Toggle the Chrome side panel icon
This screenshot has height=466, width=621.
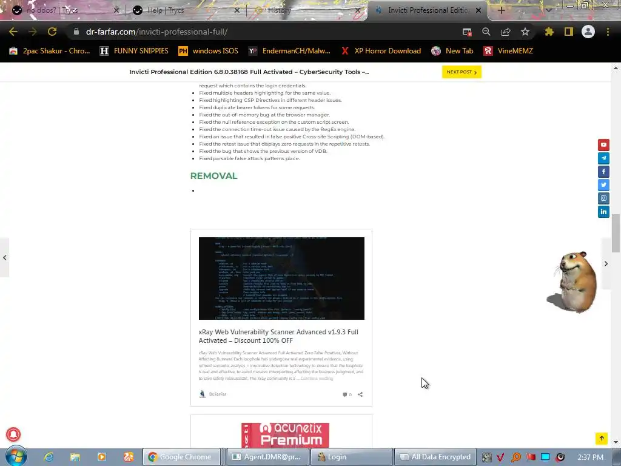pyautogui.click(x=569, y=32)
